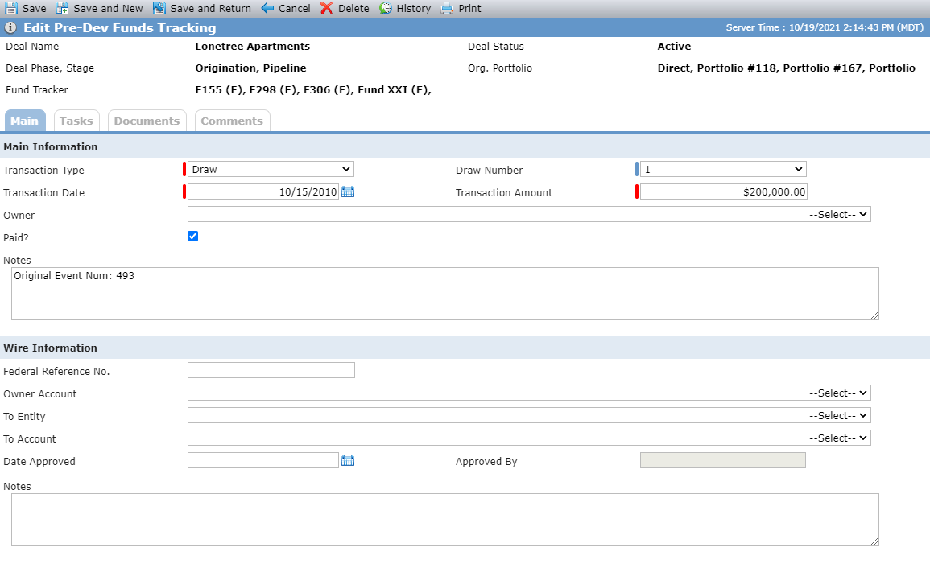Click the Save and New label
Screen dimensions: 930x564
[x=108, y=8]
